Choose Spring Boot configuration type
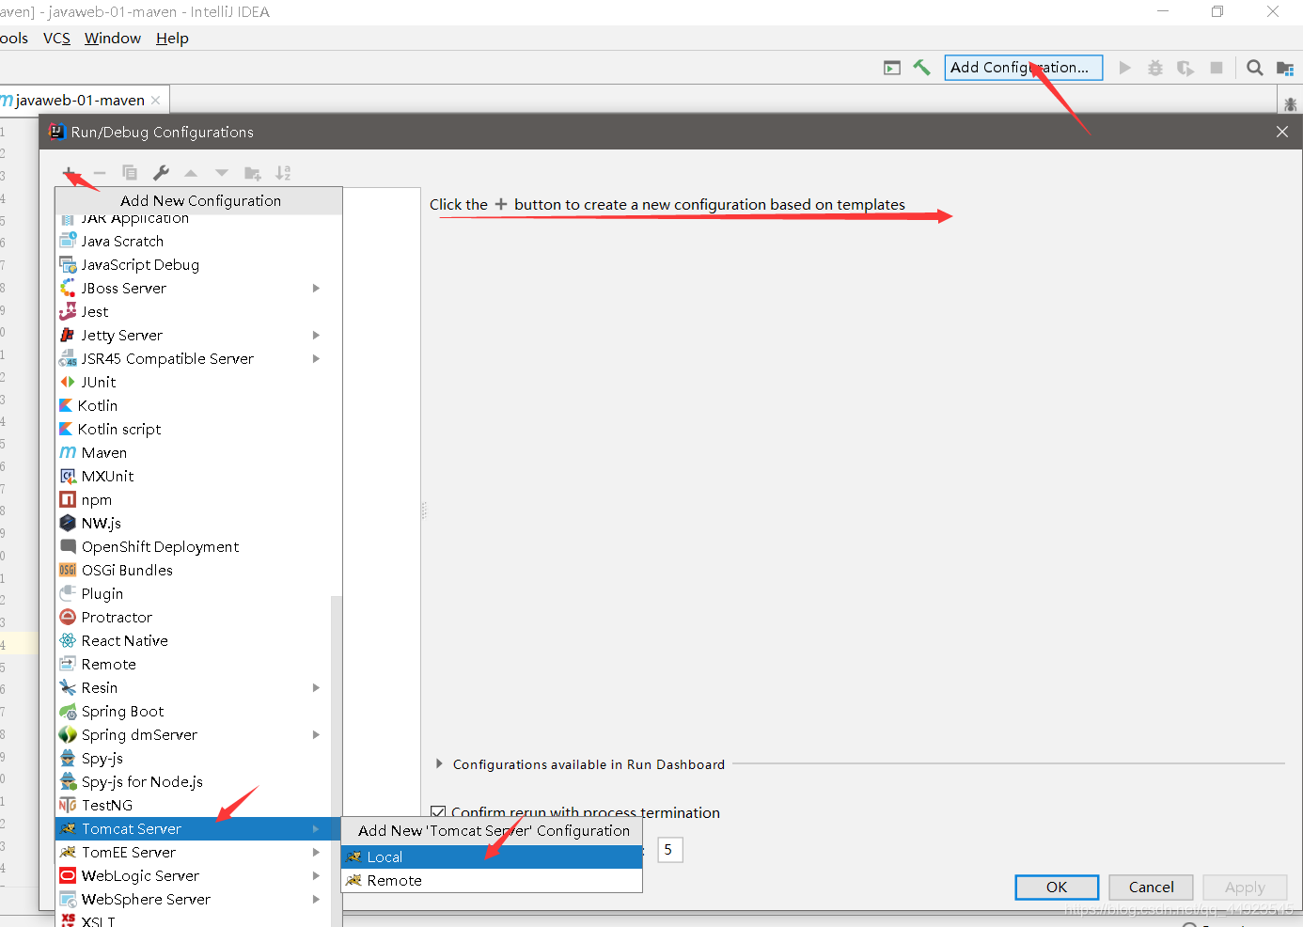The height and width of the screenshot is (927, 1303). 194,711
